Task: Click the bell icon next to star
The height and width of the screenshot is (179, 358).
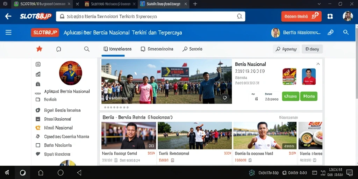Action: tap(59, 49)
